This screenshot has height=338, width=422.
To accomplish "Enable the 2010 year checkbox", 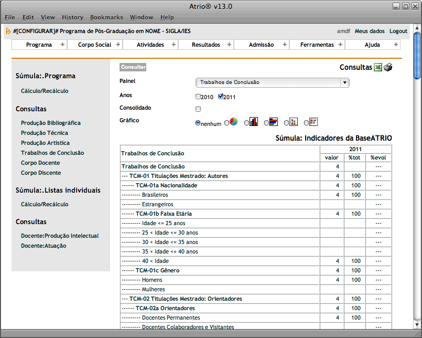I will pyautogui.click(x=198, y=97).
